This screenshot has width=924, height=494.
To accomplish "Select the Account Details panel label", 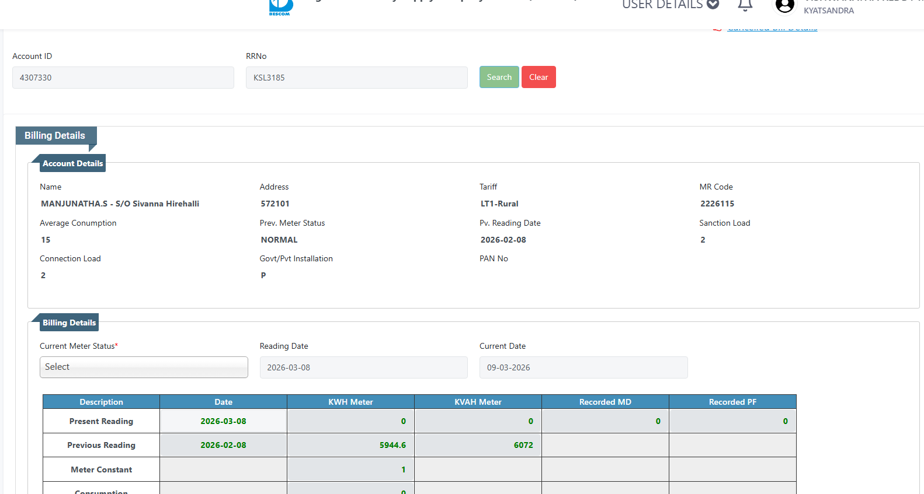I will click(x=72, y=163).
